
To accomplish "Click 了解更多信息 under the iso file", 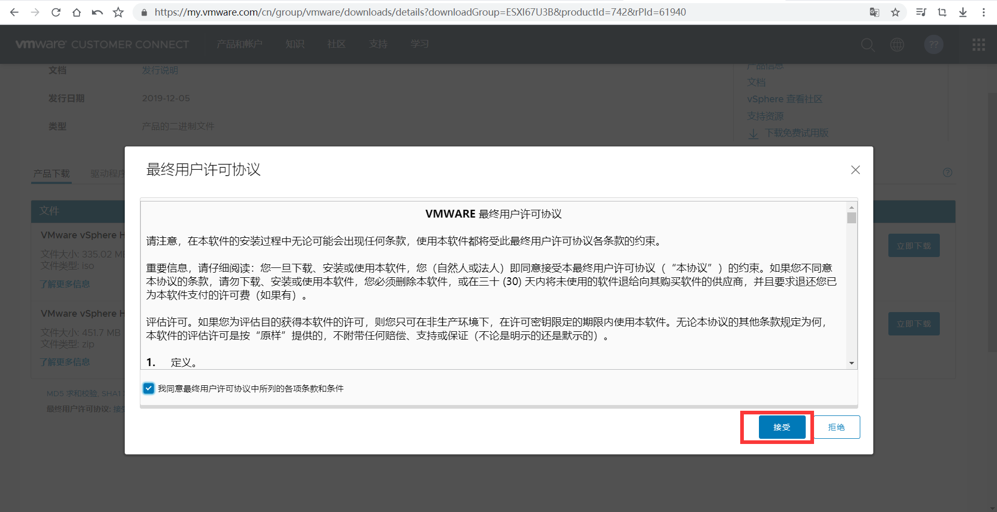I will (x=65, y=284).
